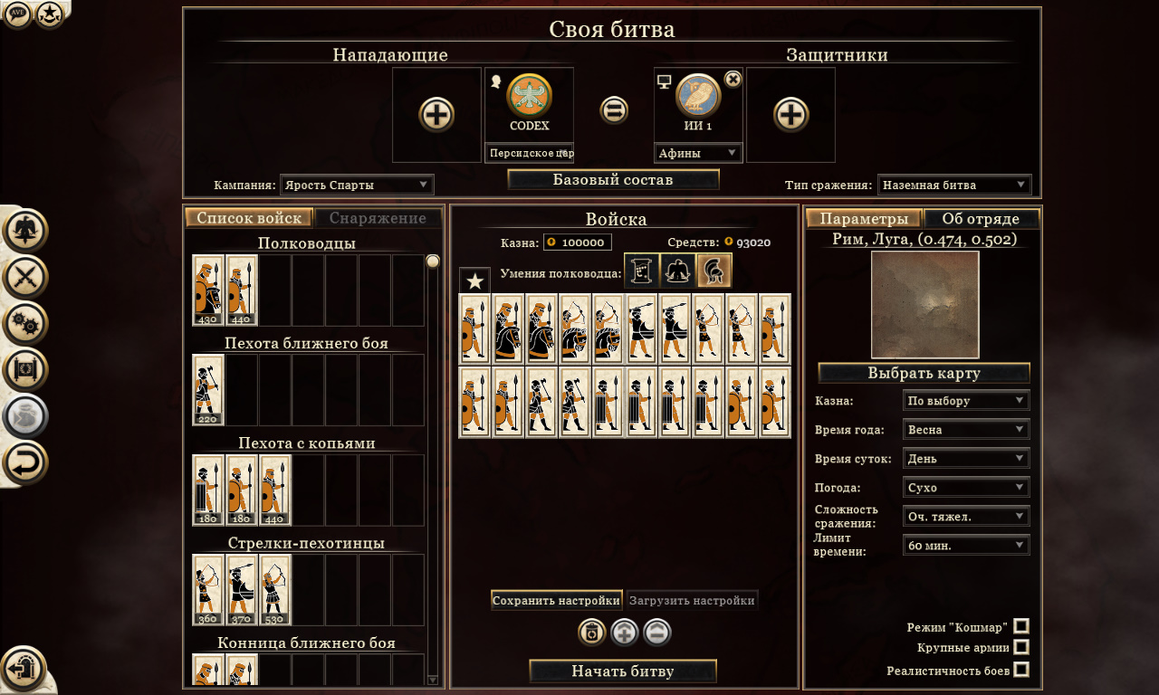Screen dimensions: 1159x695
Task: Add another attacker with the plus button
Action: [436, 115]
